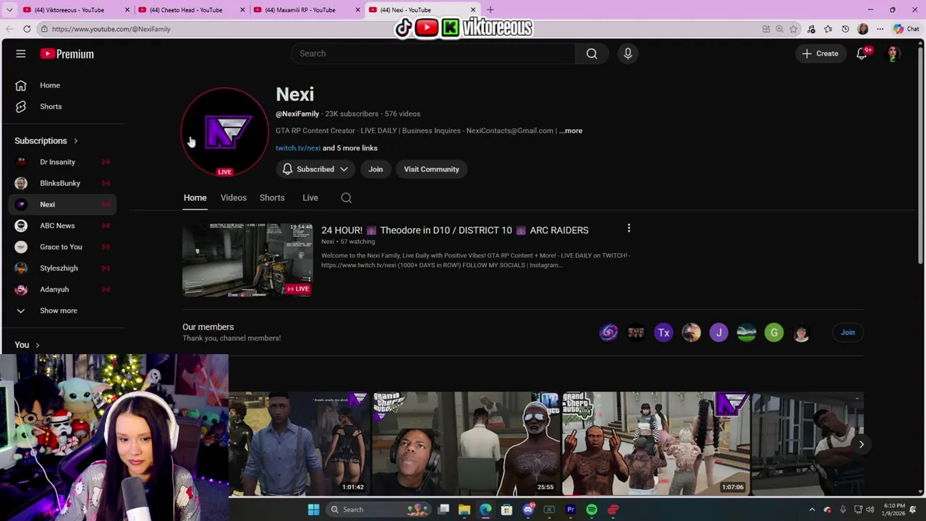Open ABC News in subscriptions

click(x=62, y=226)
